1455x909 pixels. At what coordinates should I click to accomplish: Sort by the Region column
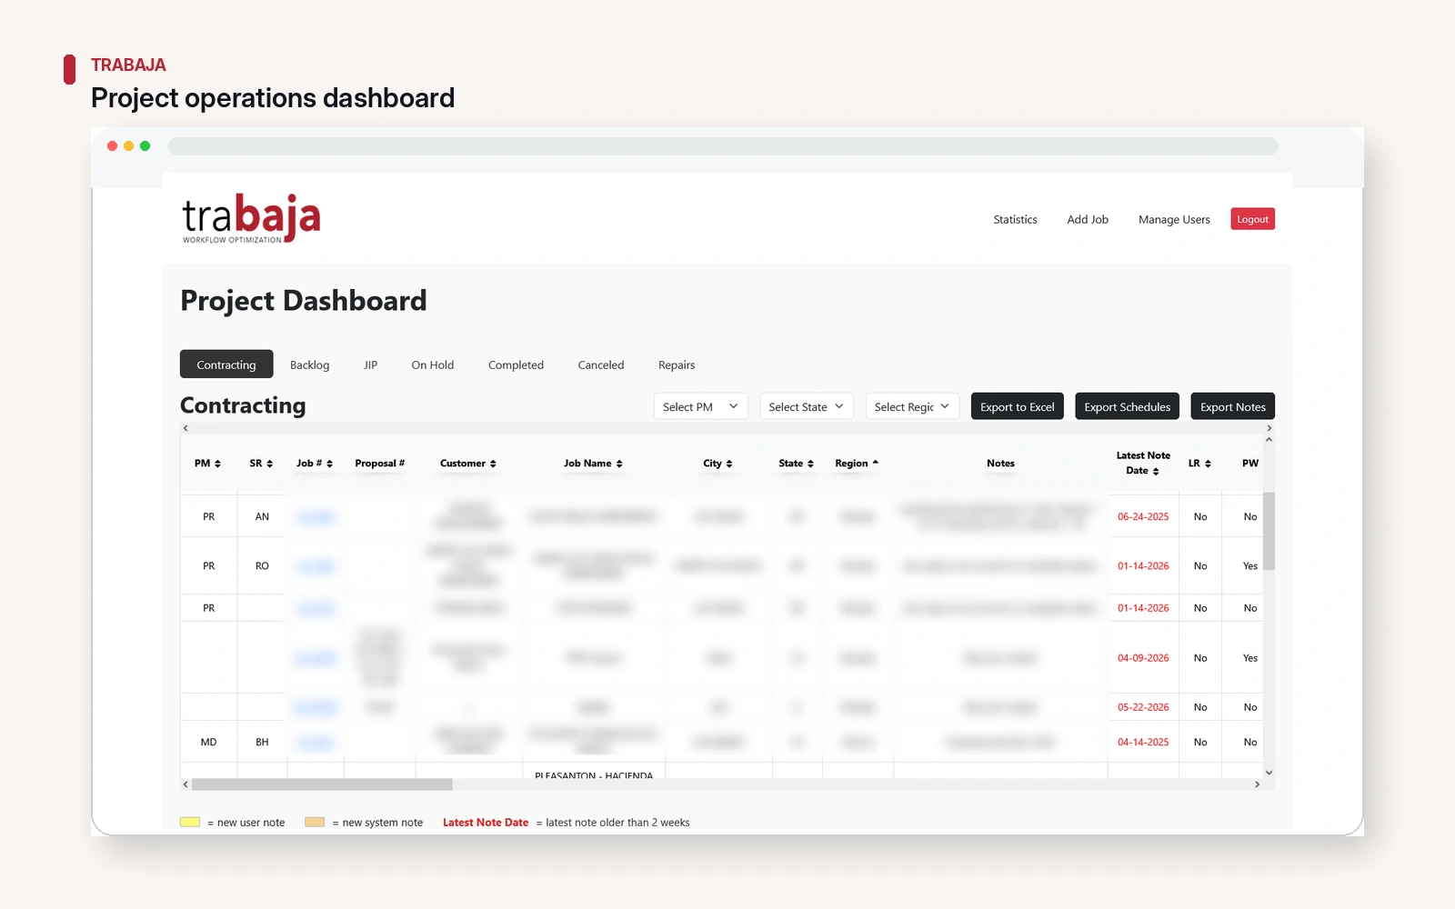(857, 464)
